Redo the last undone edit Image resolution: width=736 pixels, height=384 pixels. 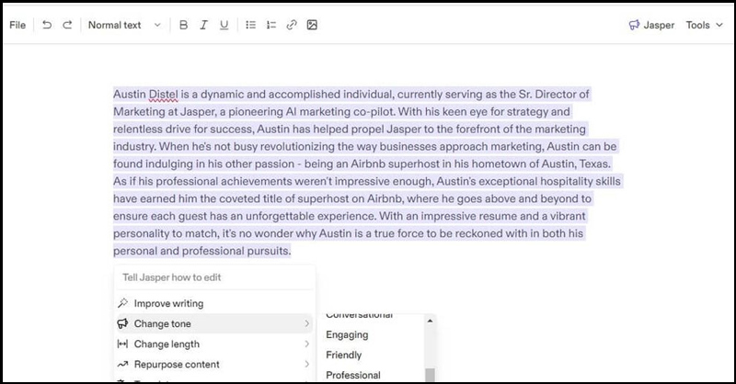coord(67,25)
